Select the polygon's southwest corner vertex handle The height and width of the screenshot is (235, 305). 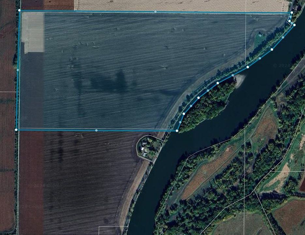(x=16, y=130)
